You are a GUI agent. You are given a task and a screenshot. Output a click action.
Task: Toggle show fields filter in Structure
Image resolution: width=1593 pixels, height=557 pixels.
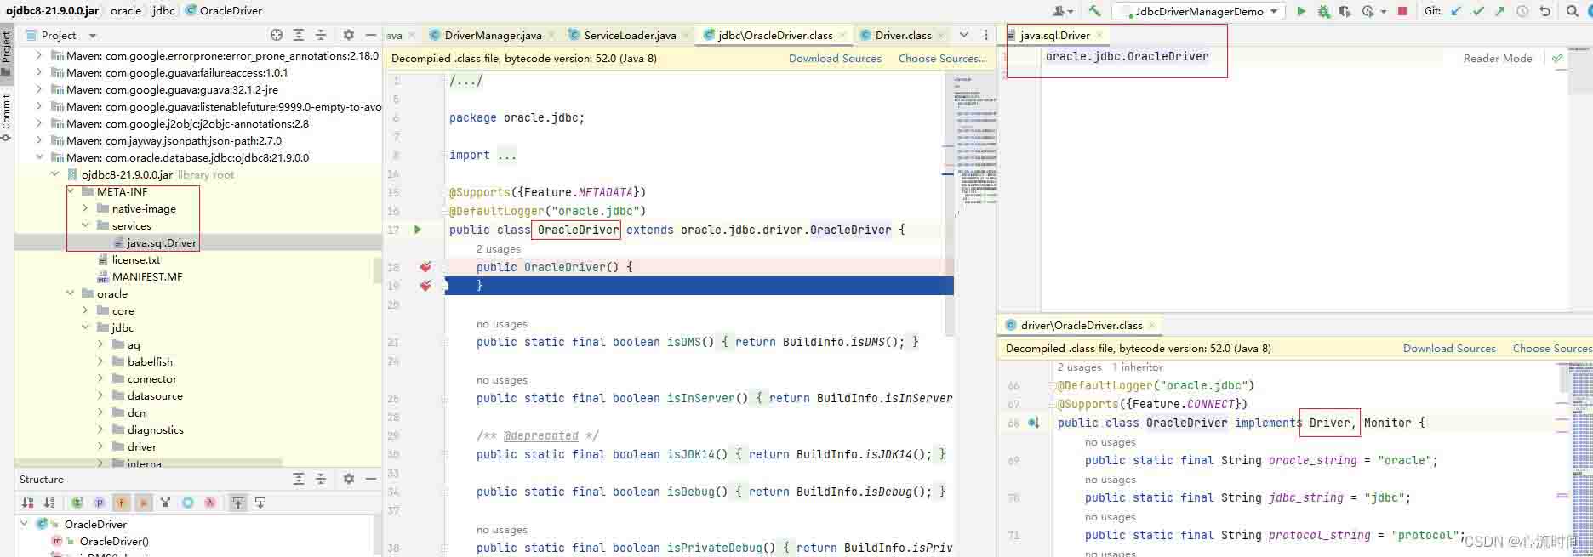pyautogui.click(x=121, y=503)
